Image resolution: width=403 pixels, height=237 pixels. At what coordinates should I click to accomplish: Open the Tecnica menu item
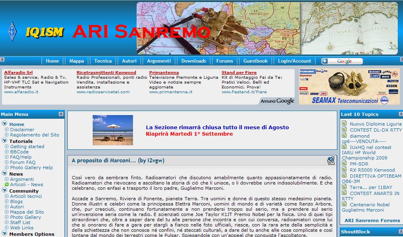[x=103, y=61]
